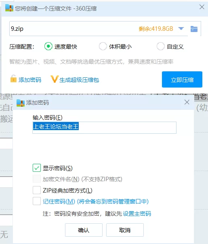This screenshot has height=244, width=208.
Task: Uncheck the 显示密码(S) checkbox
Action: coord(37,168)
